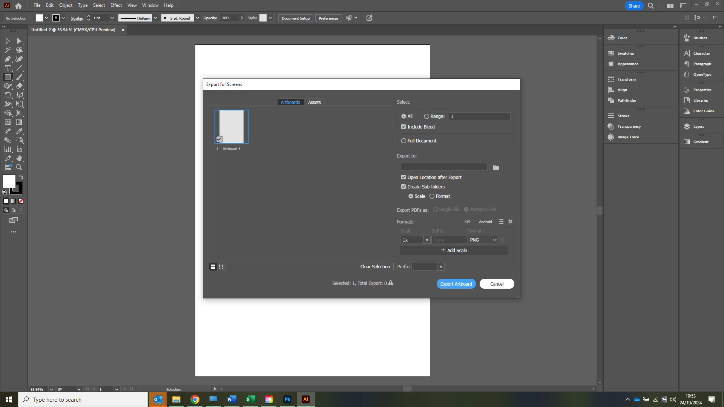Select the Type tool in toolbar
Screen dimensions: 724x407
(x=8, y=68)
